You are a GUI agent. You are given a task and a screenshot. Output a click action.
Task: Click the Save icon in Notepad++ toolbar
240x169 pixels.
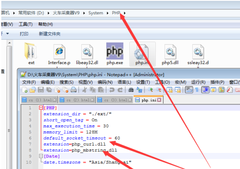point(41,90)
